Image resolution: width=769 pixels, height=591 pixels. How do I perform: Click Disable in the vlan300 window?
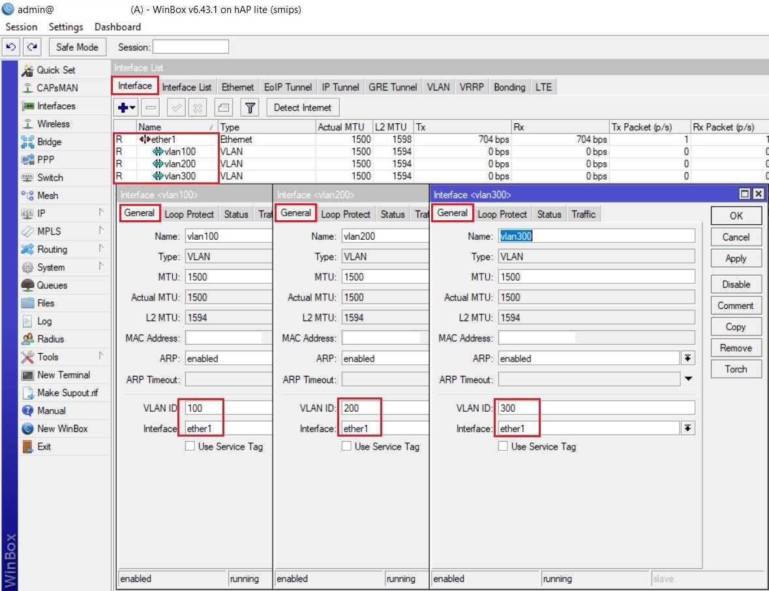(736, 284)
